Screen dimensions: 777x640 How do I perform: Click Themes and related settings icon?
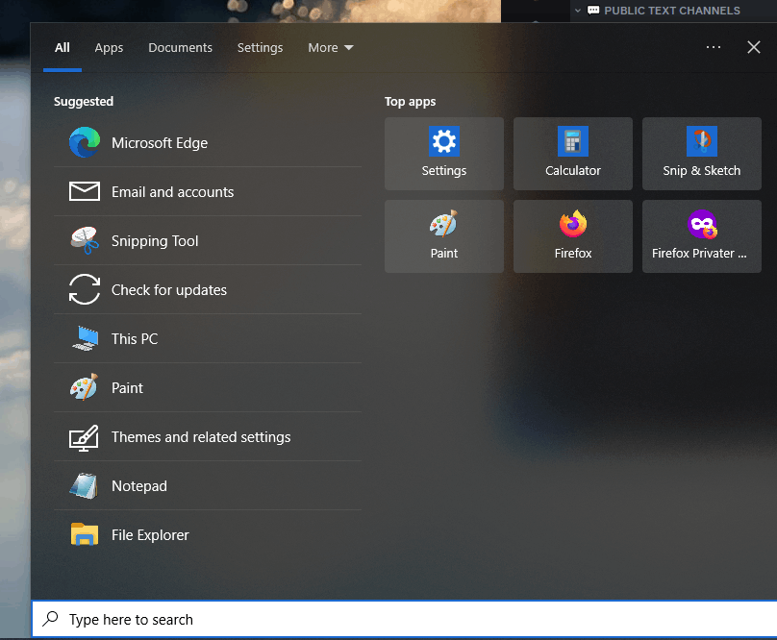[x=84, y=438]
